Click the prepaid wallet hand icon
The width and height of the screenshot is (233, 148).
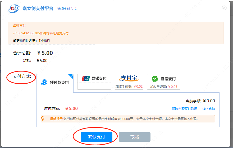click(44, 82)
